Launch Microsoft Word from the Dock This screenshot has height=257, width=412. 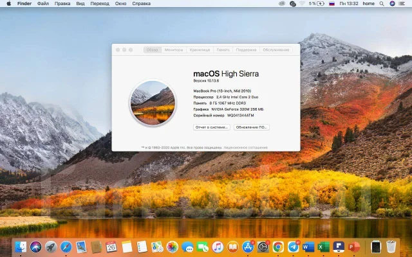(308, 247)
